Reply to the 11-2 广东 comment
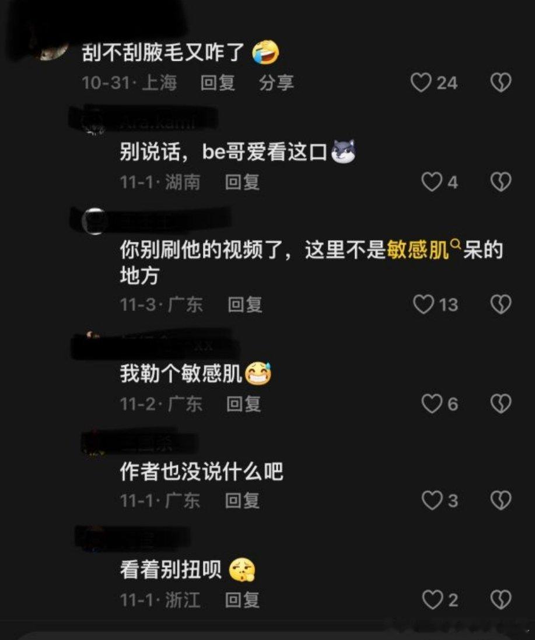Viewport: 535px width, 640px height. (x=244, y=404)
